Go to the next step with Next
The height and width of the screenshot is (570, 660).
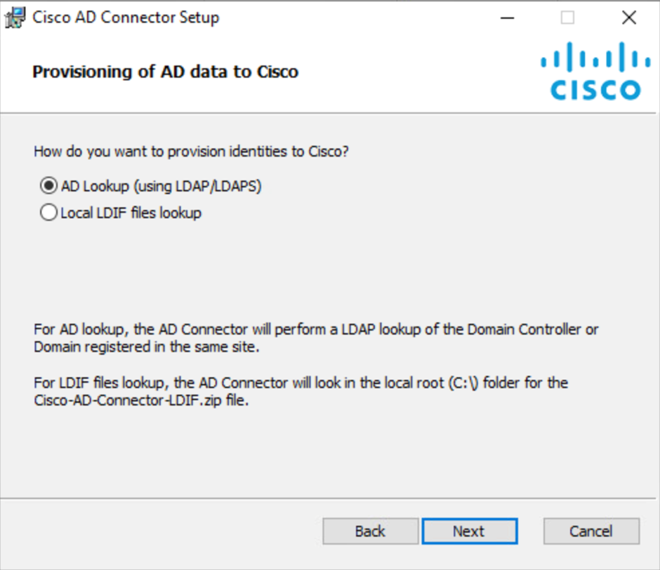[x=470, y=531]
